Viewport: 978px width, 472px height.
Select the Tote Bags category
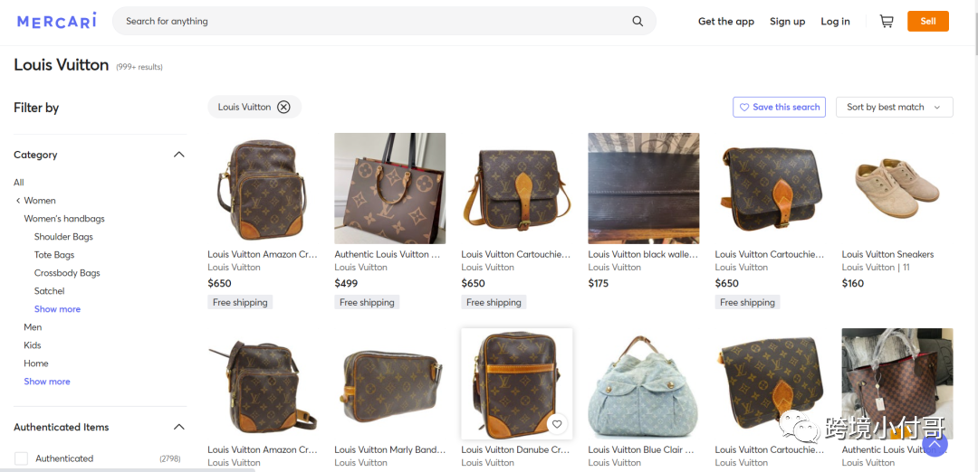coord(54,255)
